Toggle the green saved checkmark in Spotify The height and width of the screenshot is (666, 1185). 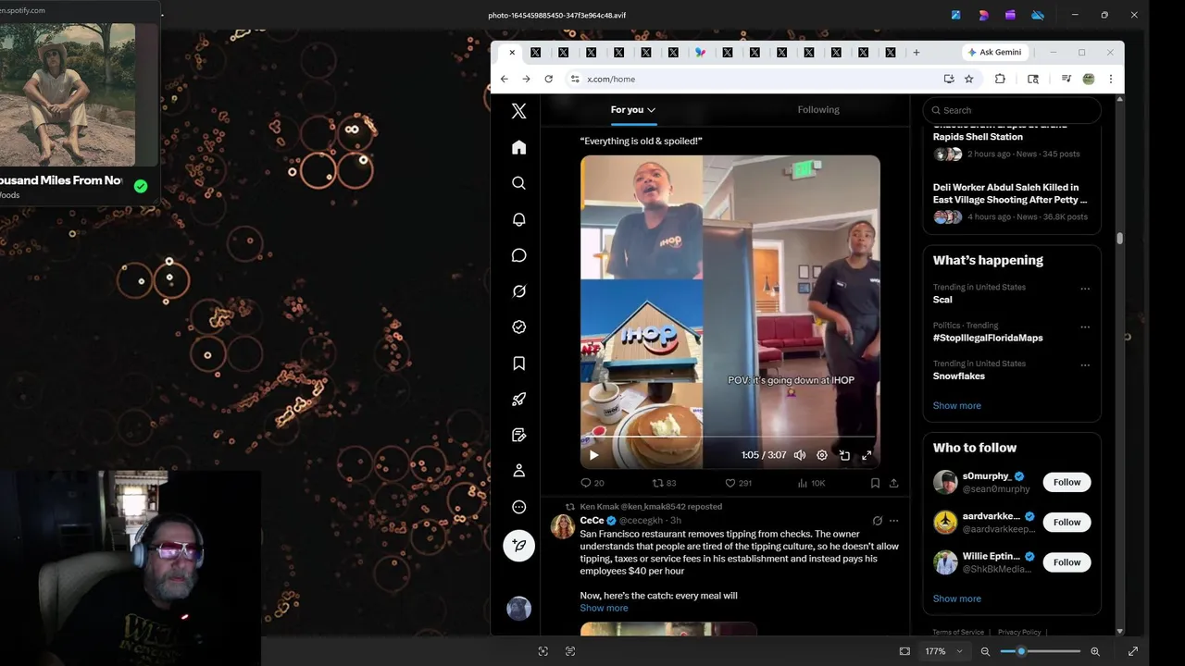pos(141,186)
